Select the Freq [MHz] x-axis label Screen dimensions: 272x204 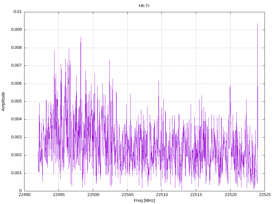[144, 200]
